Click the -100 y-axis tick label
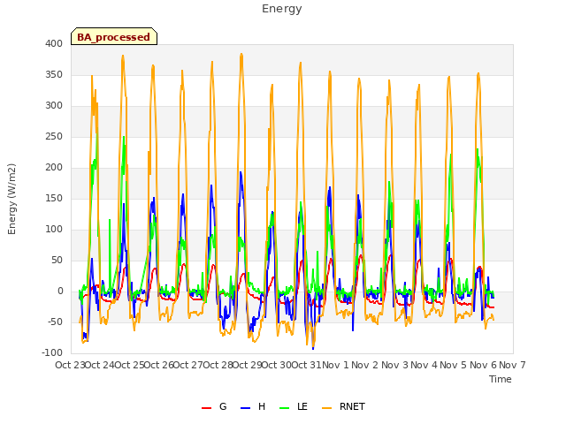Image resolution: width=566 pixels, height=424 pixels. (x=52, y=352)
